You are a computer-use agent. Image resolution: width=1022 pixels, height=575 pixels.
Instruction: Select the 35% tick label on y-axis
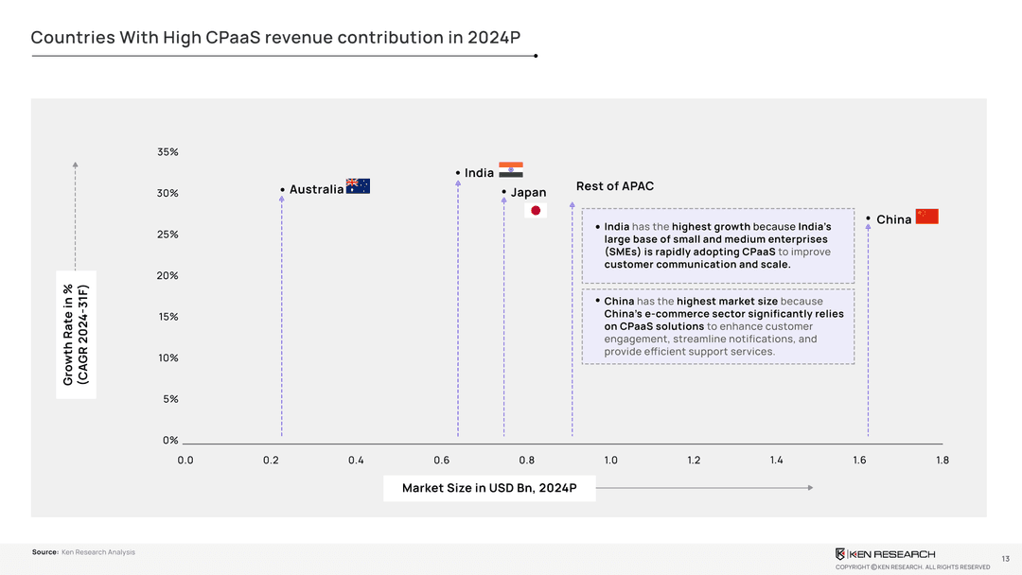click(x=168, y=152)
